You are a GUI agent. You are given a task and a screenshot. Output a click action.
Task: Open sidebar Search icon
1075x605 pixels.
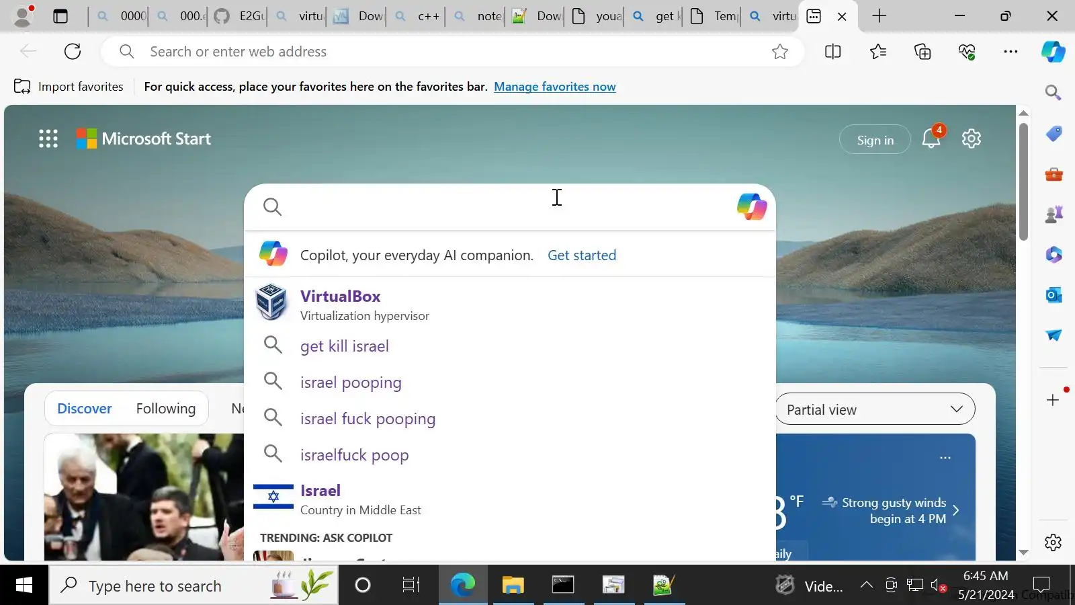[1053, 93]
